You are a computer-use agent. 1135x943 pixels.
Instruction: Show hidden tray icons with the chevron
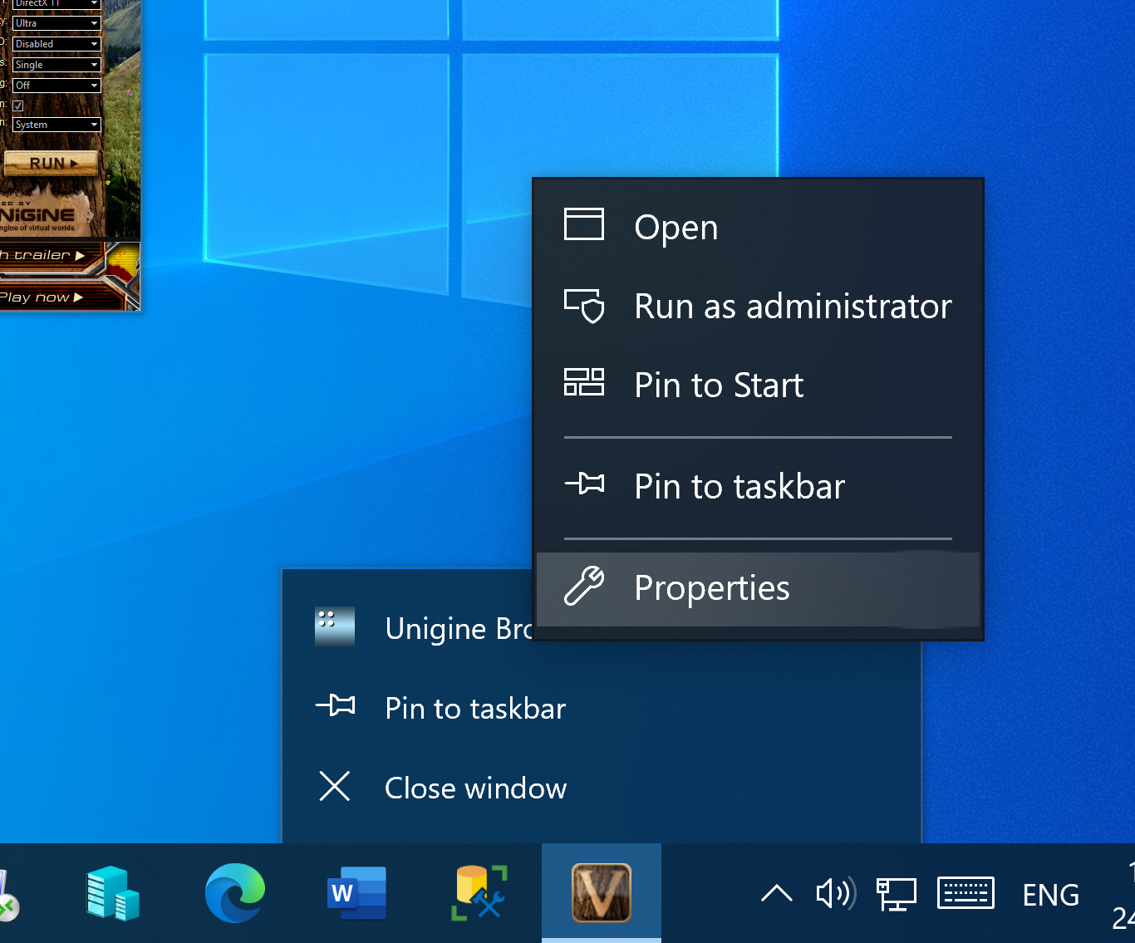coord(776,894)
